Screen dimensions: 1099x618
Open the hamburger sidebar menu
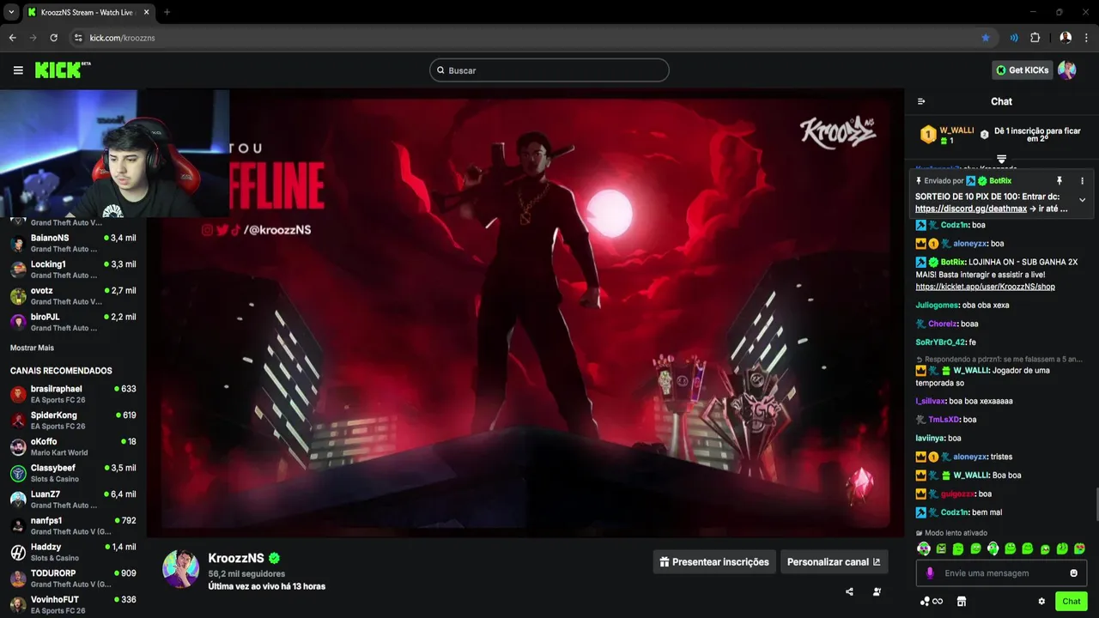18,70
